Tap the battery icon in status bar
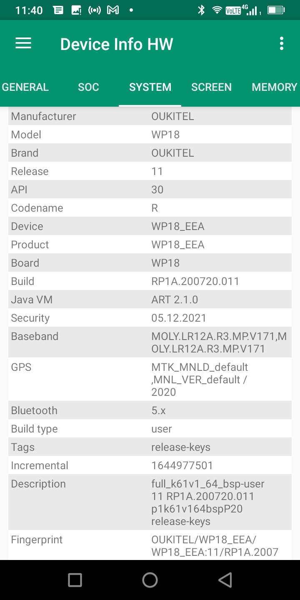300x600 pixels. 275,10
